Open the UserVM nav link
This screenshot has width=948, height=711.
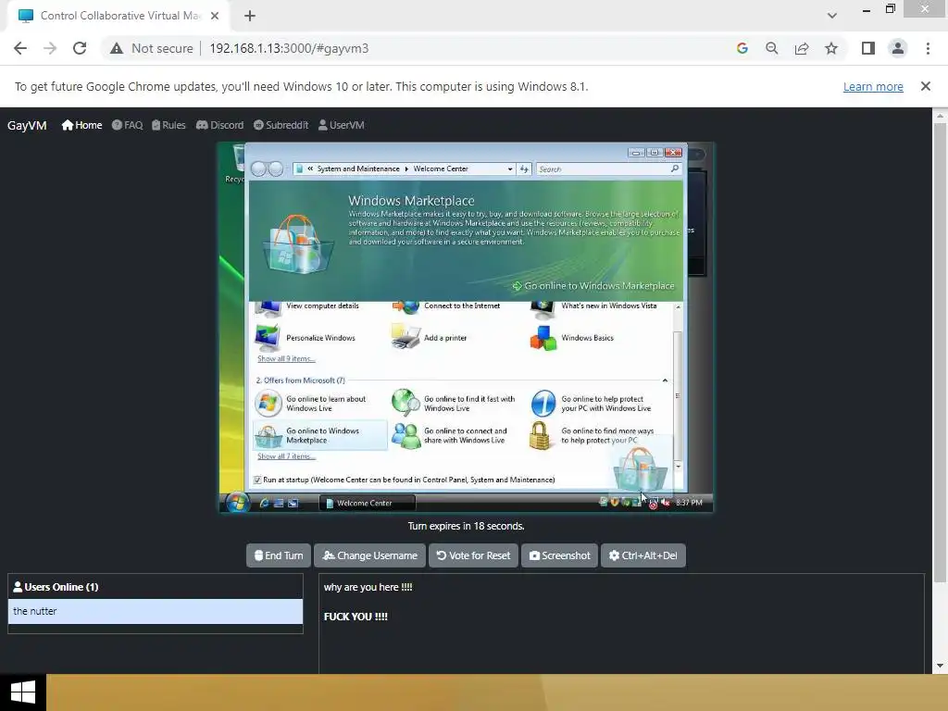click(341, 125)
